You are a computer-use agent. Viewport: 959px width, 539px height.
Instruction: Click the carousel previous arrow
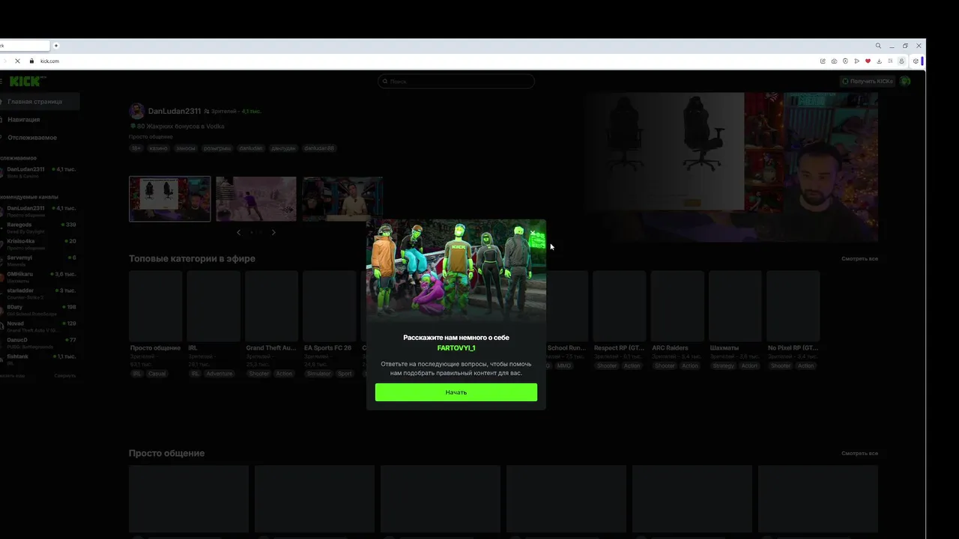pos(239,232)
